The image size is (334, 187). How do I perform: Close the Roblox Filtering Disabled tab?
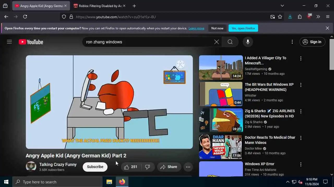[124, 6]
